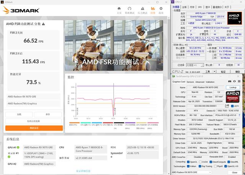The width and height of the screenshot is (245, 175).
Task: Toggle the Ray Tracing checkbox in GPU-Z
Action: [200, 166]
